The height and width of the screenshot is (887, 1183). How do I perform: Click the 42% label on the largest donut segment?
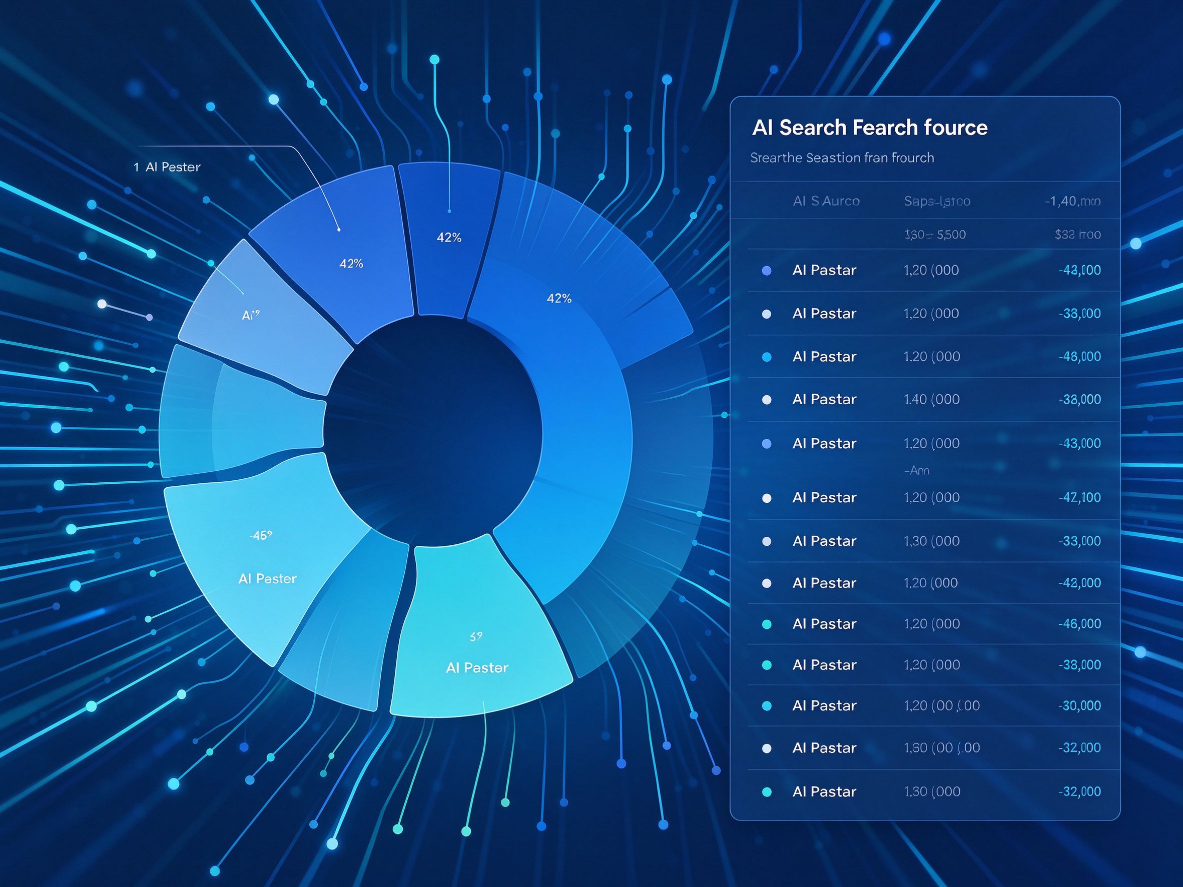click(x=559, y=298)
